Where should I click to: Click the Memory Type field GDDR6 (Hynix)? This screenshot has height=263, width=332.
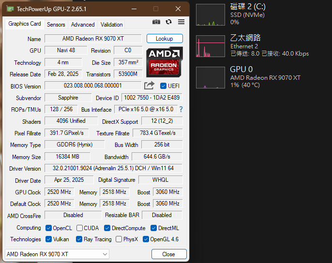[75, 145]
